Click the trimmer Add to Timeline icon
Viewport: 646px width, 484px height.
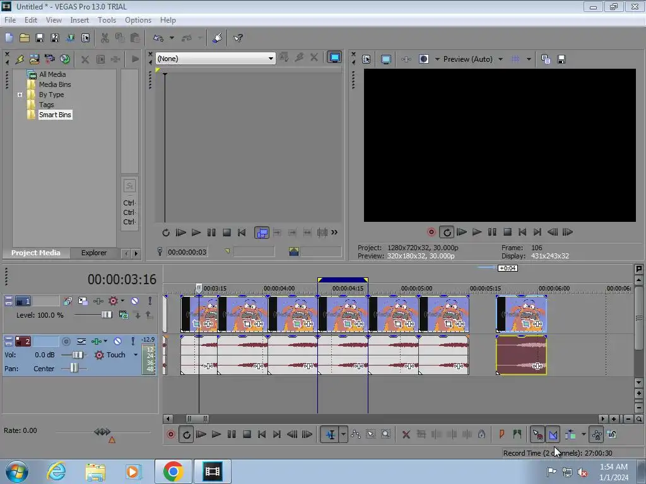(262, 233)
